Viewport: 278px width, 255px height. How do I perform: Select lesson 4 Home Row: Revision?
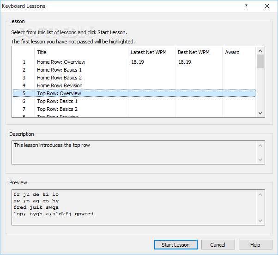tap(134, 85)
